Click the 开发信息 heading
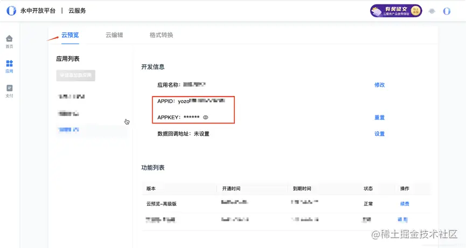Screen dimensions: 466x248 click(x=153, y=67)
